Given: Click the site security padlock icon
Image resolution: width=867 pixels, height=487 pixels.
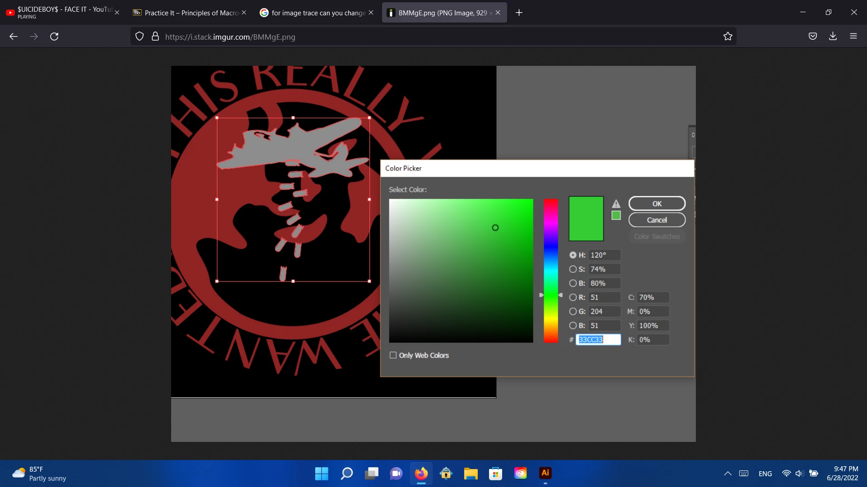Looking at the screenshot, I should click(x=155, y=37).
